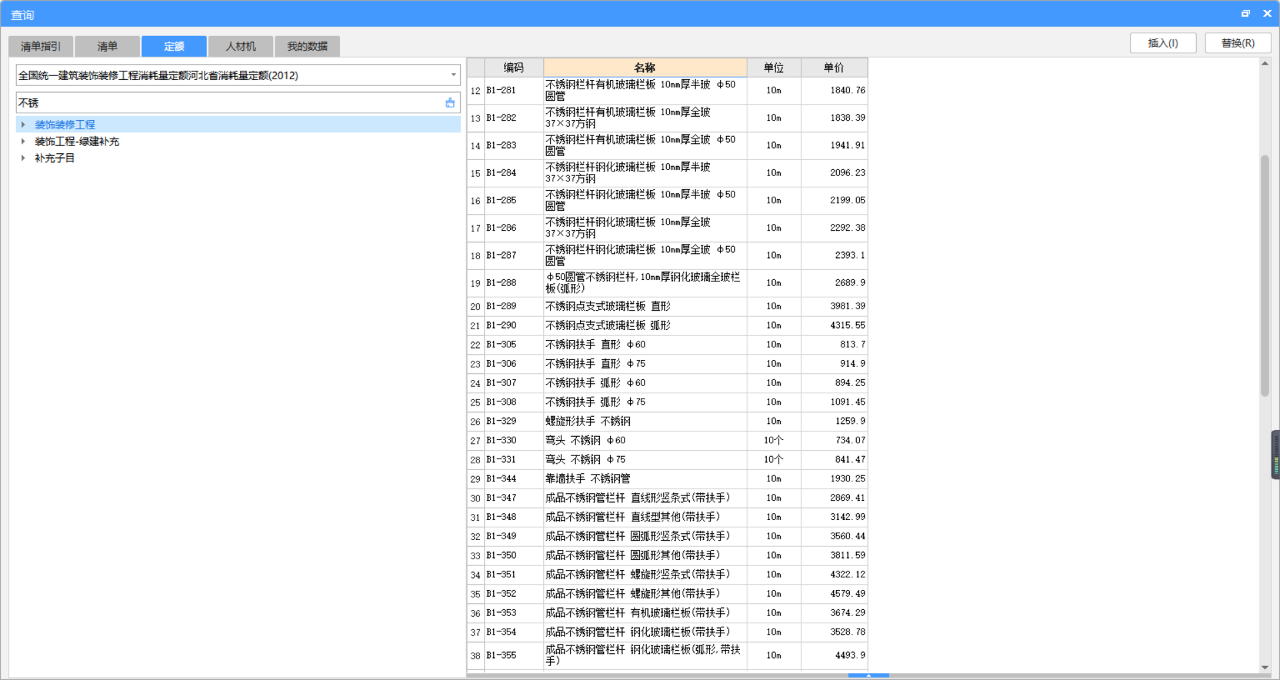Open the 人材机 tab
The height and width of the screenshot is (680, 1280).
point(241,46)
